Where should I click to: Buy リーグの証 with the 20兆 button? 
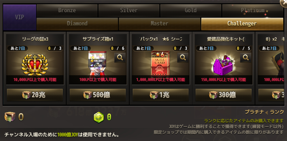(35, 95)
